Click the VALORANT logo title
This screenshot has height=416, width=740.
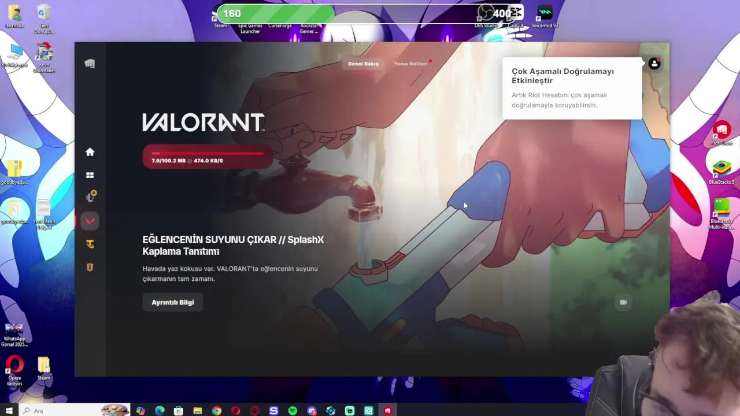coord(203,122)
